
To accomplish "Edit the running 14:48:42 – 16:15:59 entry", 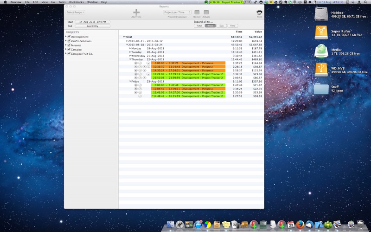I will point(140,96).
